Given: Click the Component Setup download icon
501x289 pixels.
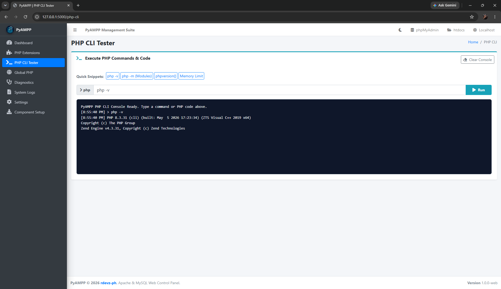Looking at the screenshot, I should click(x=9, y=112).
